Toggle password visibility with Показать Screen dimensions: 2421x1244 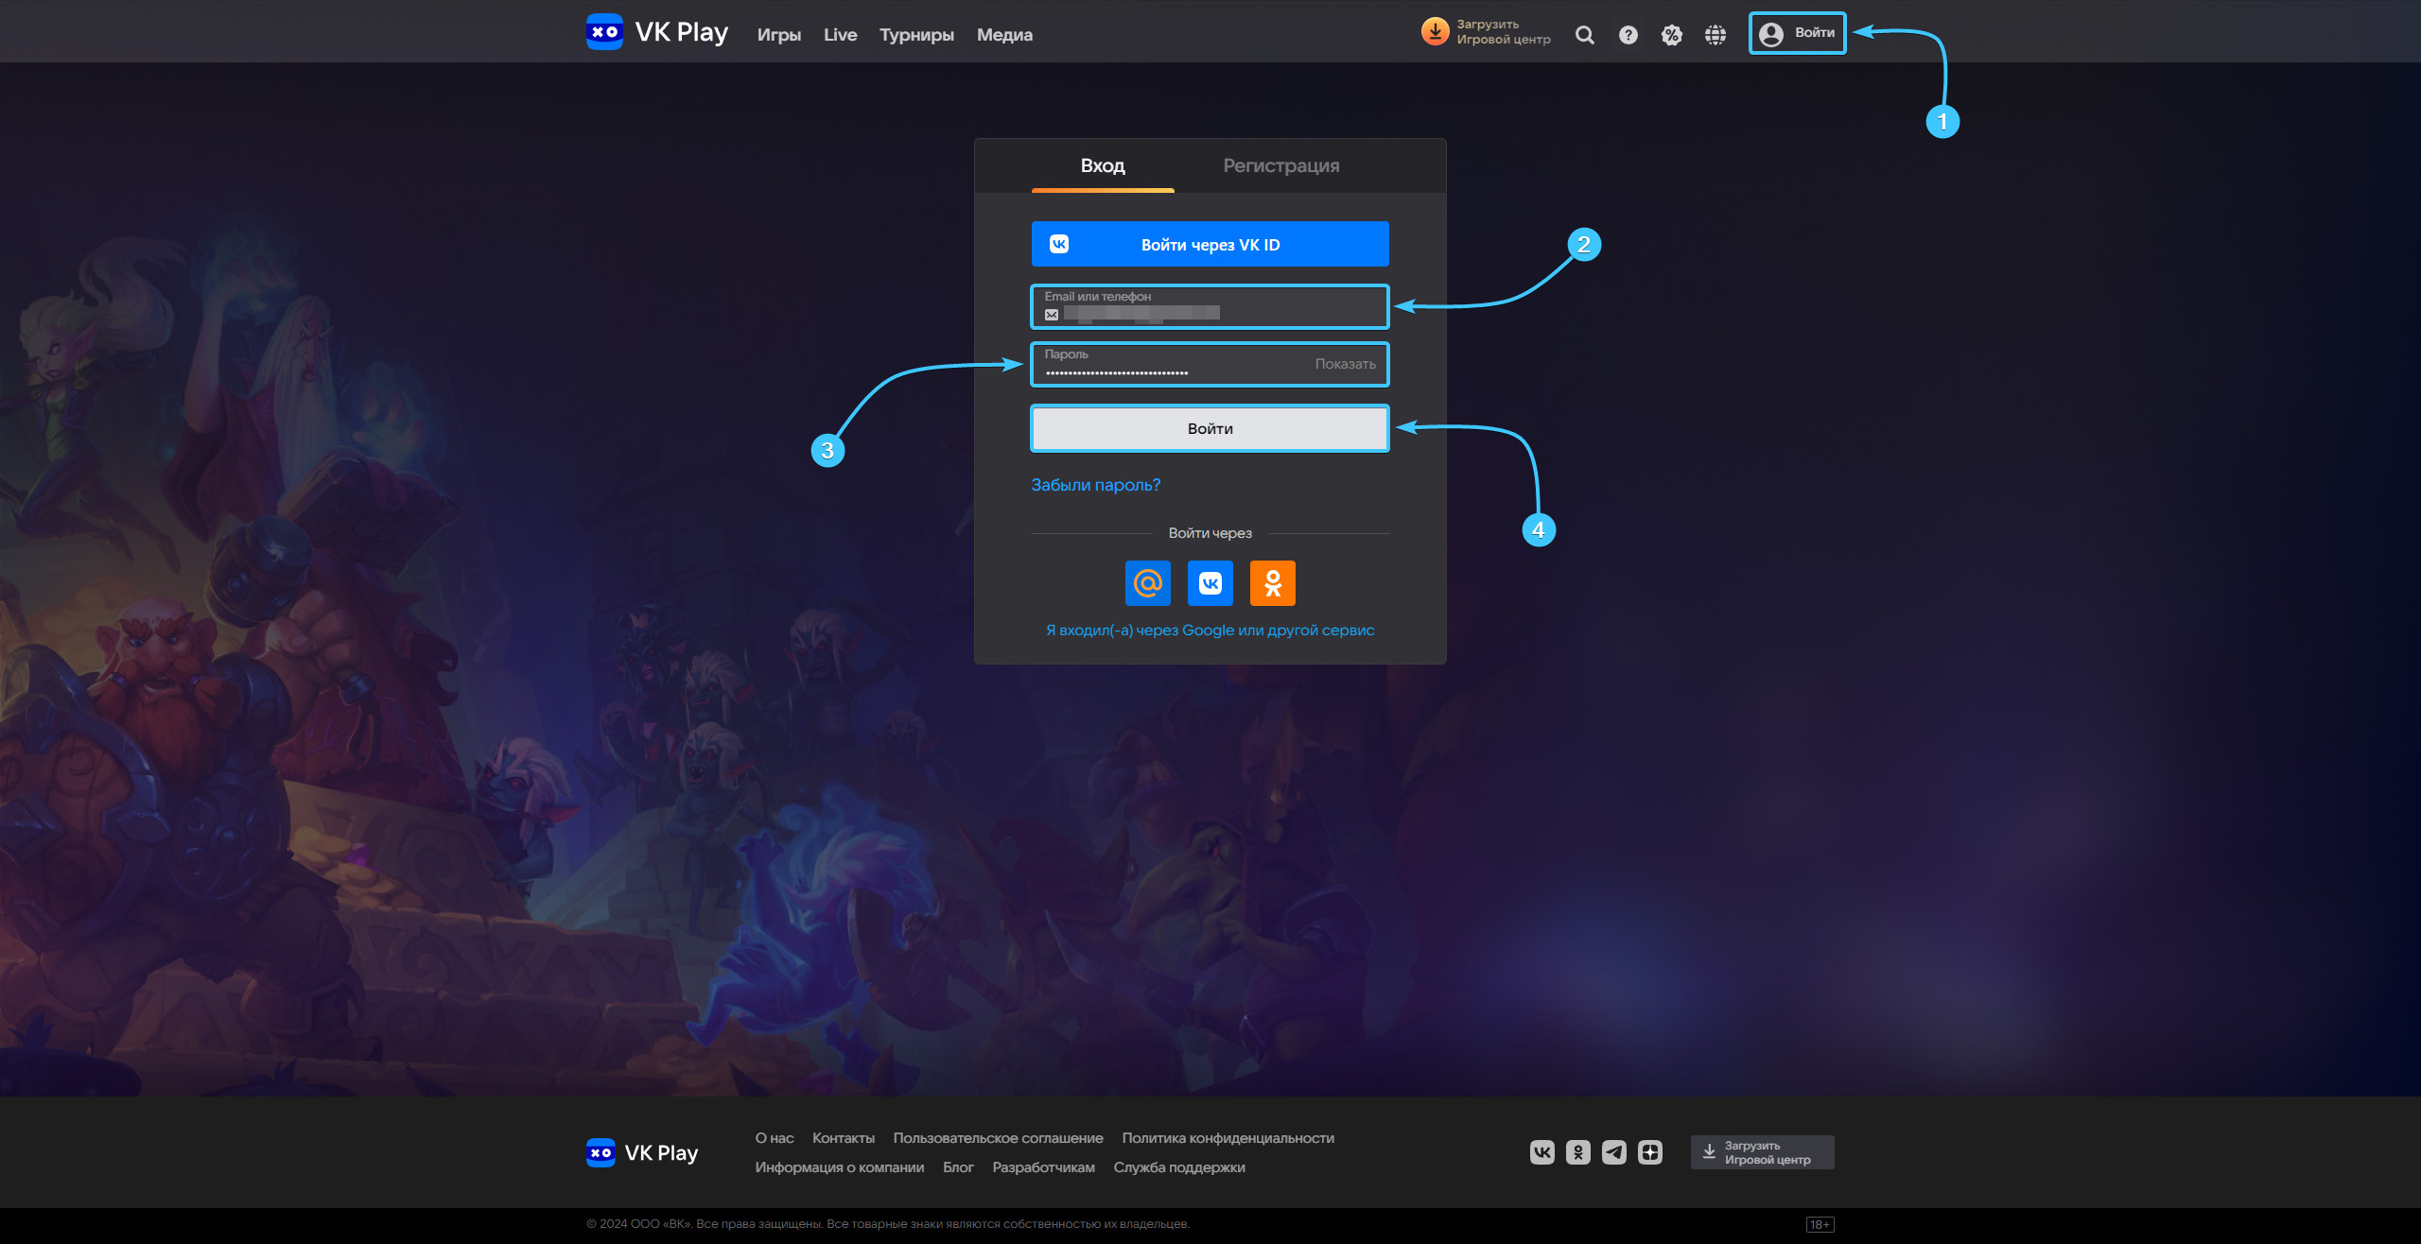click(1345, 364)
